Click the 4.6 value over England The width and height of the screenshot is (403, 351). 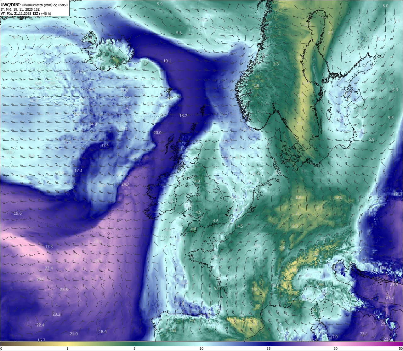216,221
